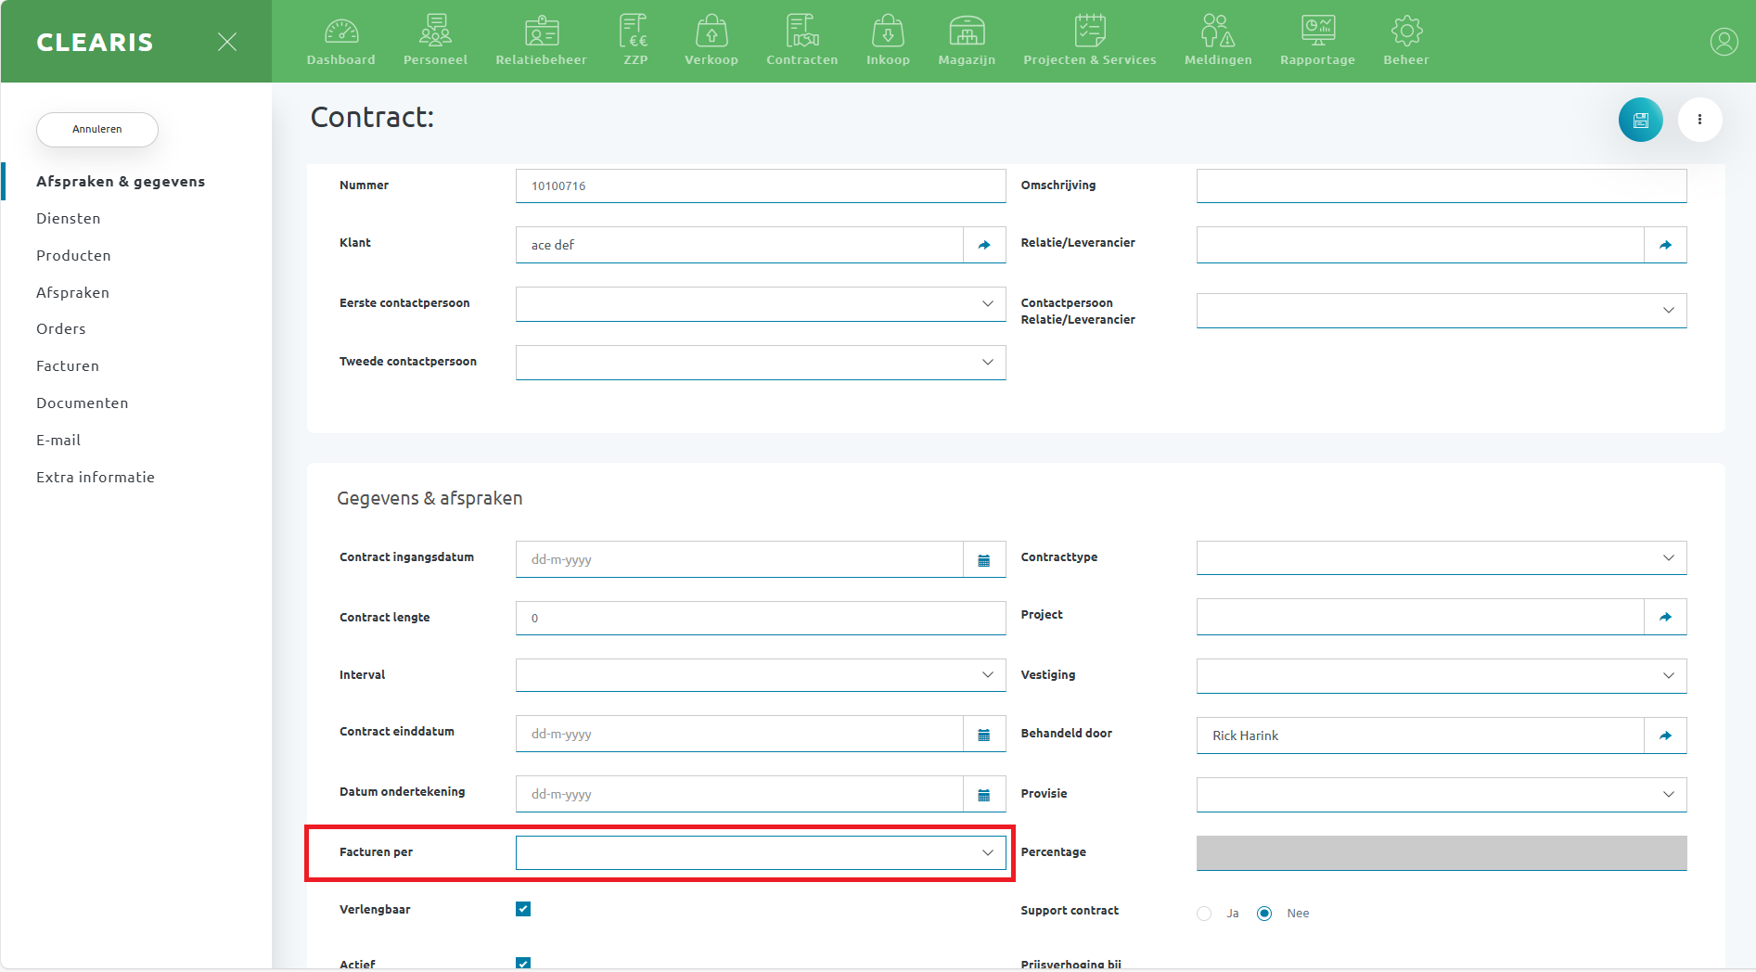Open the three-dot more options menu

pos(1699,120)
